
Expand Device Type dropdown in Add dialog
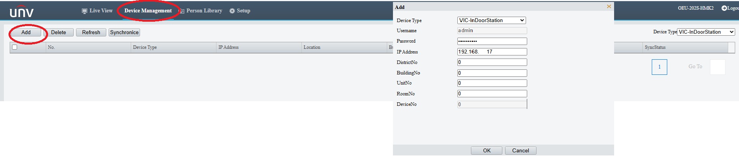click(492, 21)
